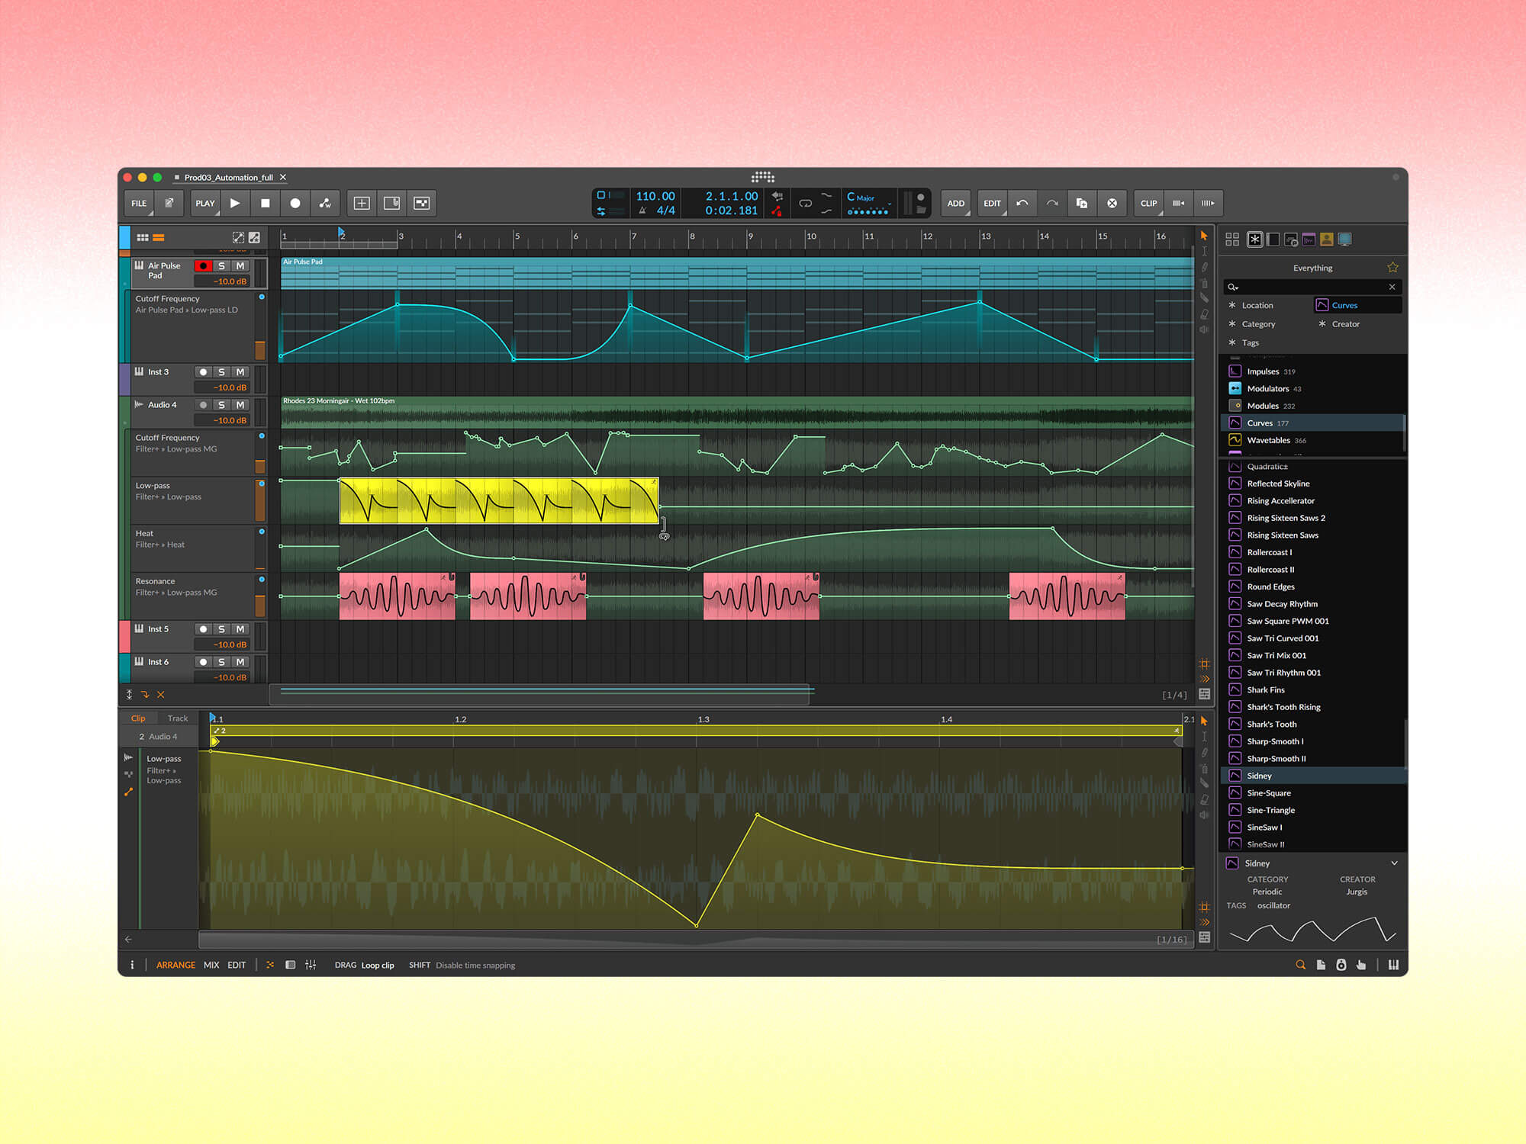Screen dimensions: 1526x1144
Task: Click the ADD button in the toolbar
Action: pos(956,204)
